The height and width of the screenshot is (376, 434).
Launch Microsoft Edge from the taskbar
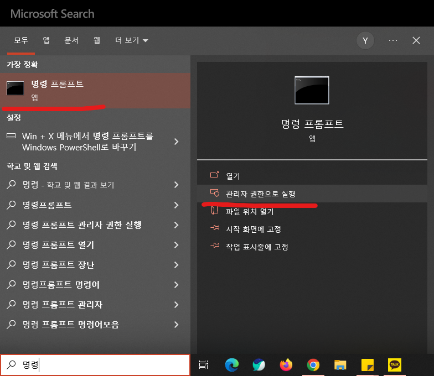coord(231,365)
